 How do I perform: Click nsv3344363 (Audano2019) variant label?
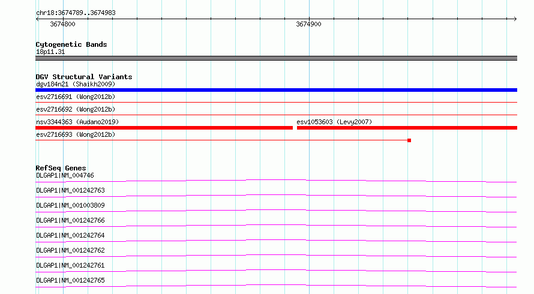pyautogui.click(x=77, y=122)
